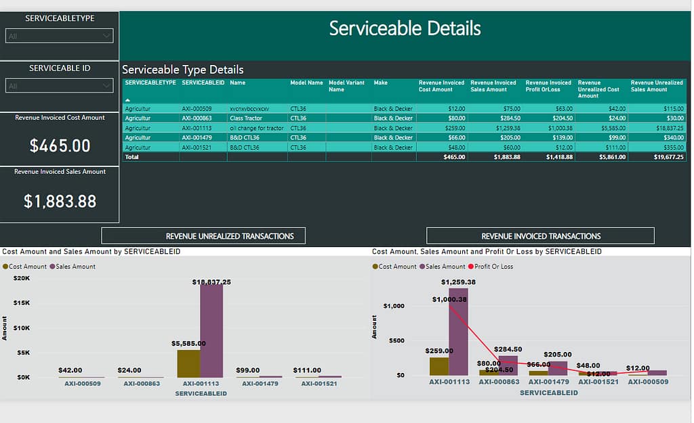694x423 pixels.
Task: Select table cell AXI-001113
Action: point(197,128)
